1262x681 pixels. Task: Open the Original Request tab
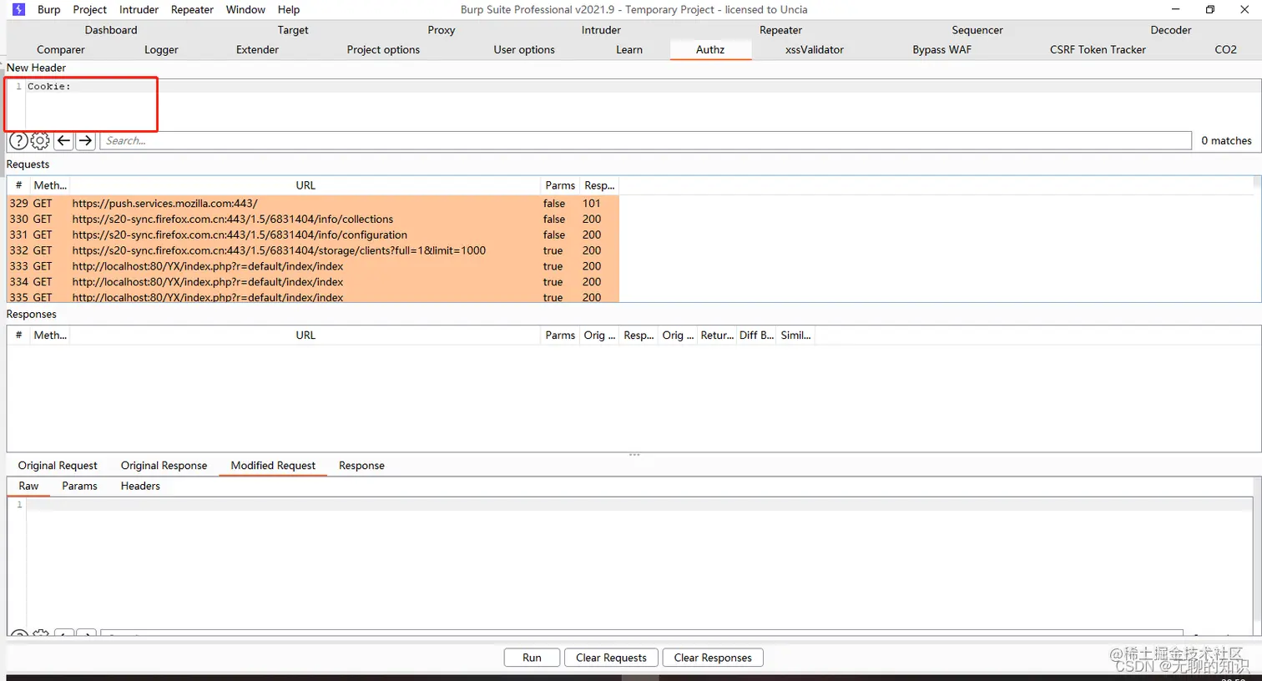[x=58, y=466]
